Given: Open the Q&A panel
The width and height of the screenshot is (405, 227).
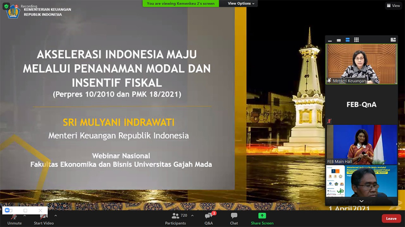Looking at the screenshot, I should pyautogui.click(x=209, y=218).
